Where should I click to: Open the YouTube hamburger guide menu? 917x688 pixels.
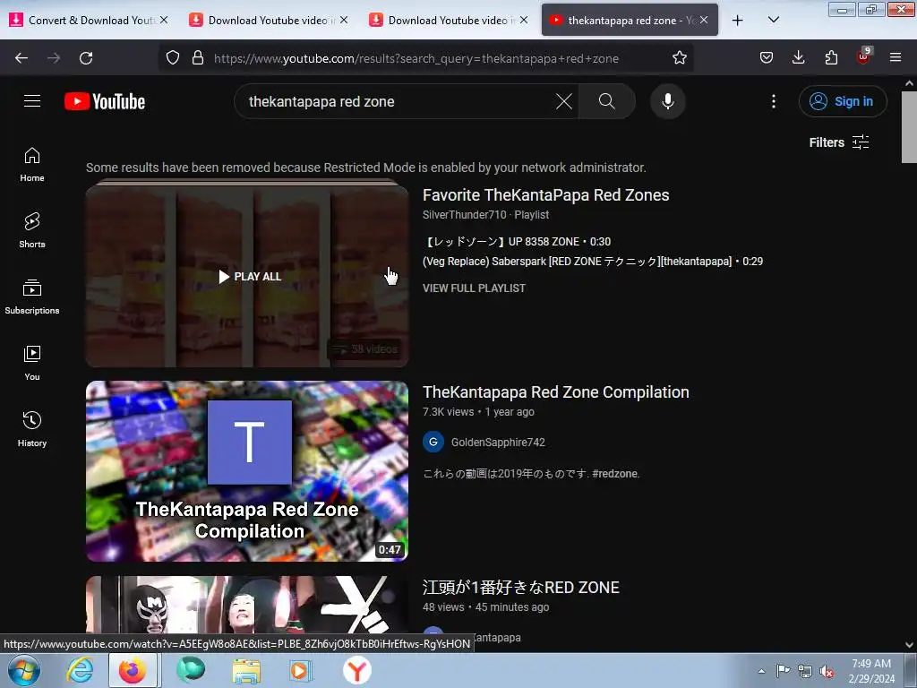click(x=32, y=101)
